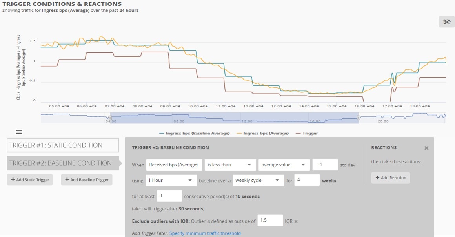The height and width of the screenshot is (237, 455).
Task: Open Specify minimum traffic threshold link
Action: point(205,233)
